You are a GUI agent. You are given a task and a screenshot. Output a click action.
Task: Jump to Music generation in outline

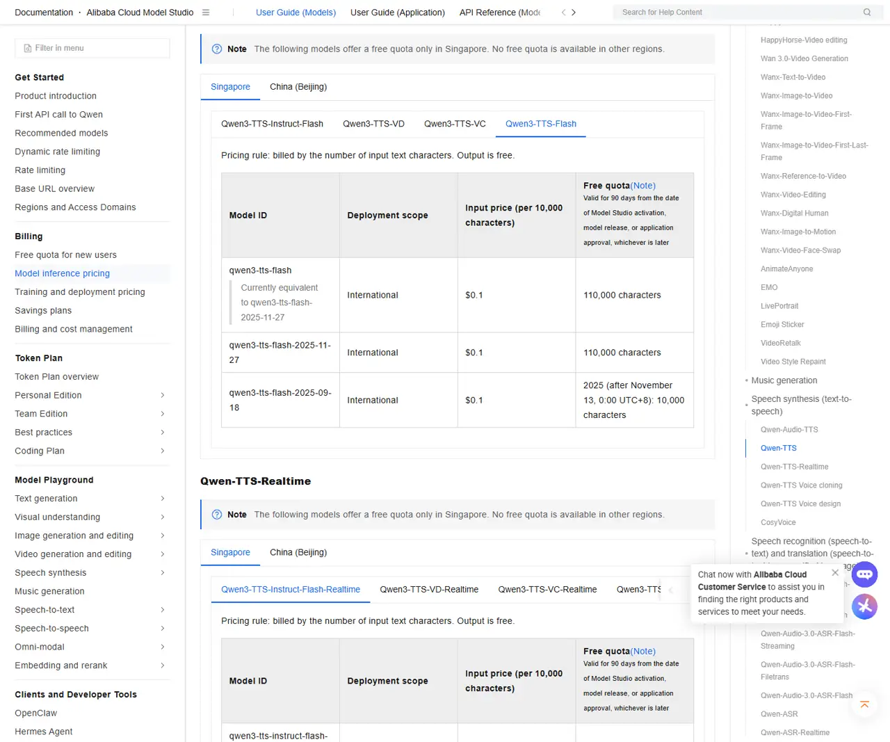click(784, 381)
